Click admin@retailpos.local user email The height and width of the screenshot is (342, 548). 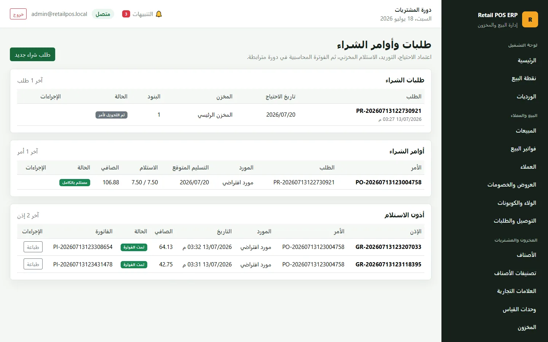[59, 14]
